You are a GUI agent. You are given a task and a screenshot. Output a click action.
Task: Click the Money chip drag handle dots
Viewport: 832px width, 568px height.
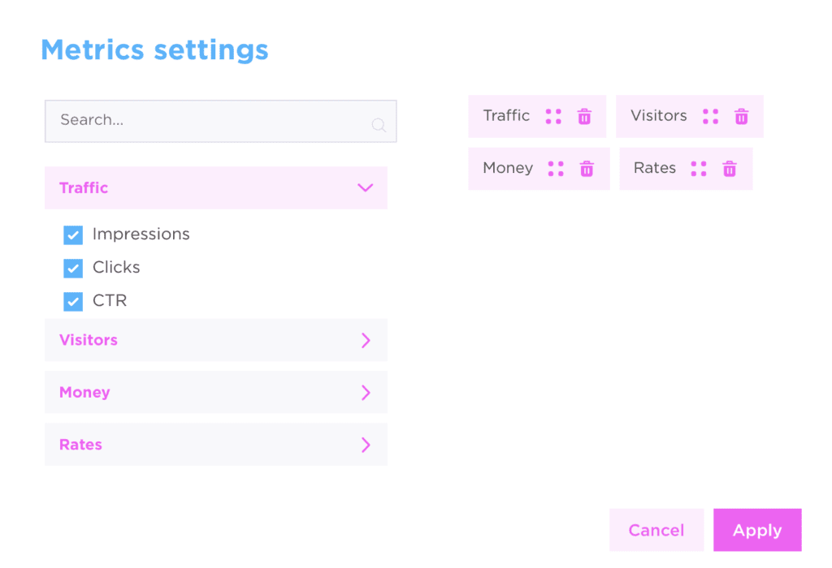point(556,169)
